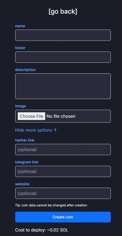Click the "twitter link" label
The image size is (122, 236).
point(25,140)
